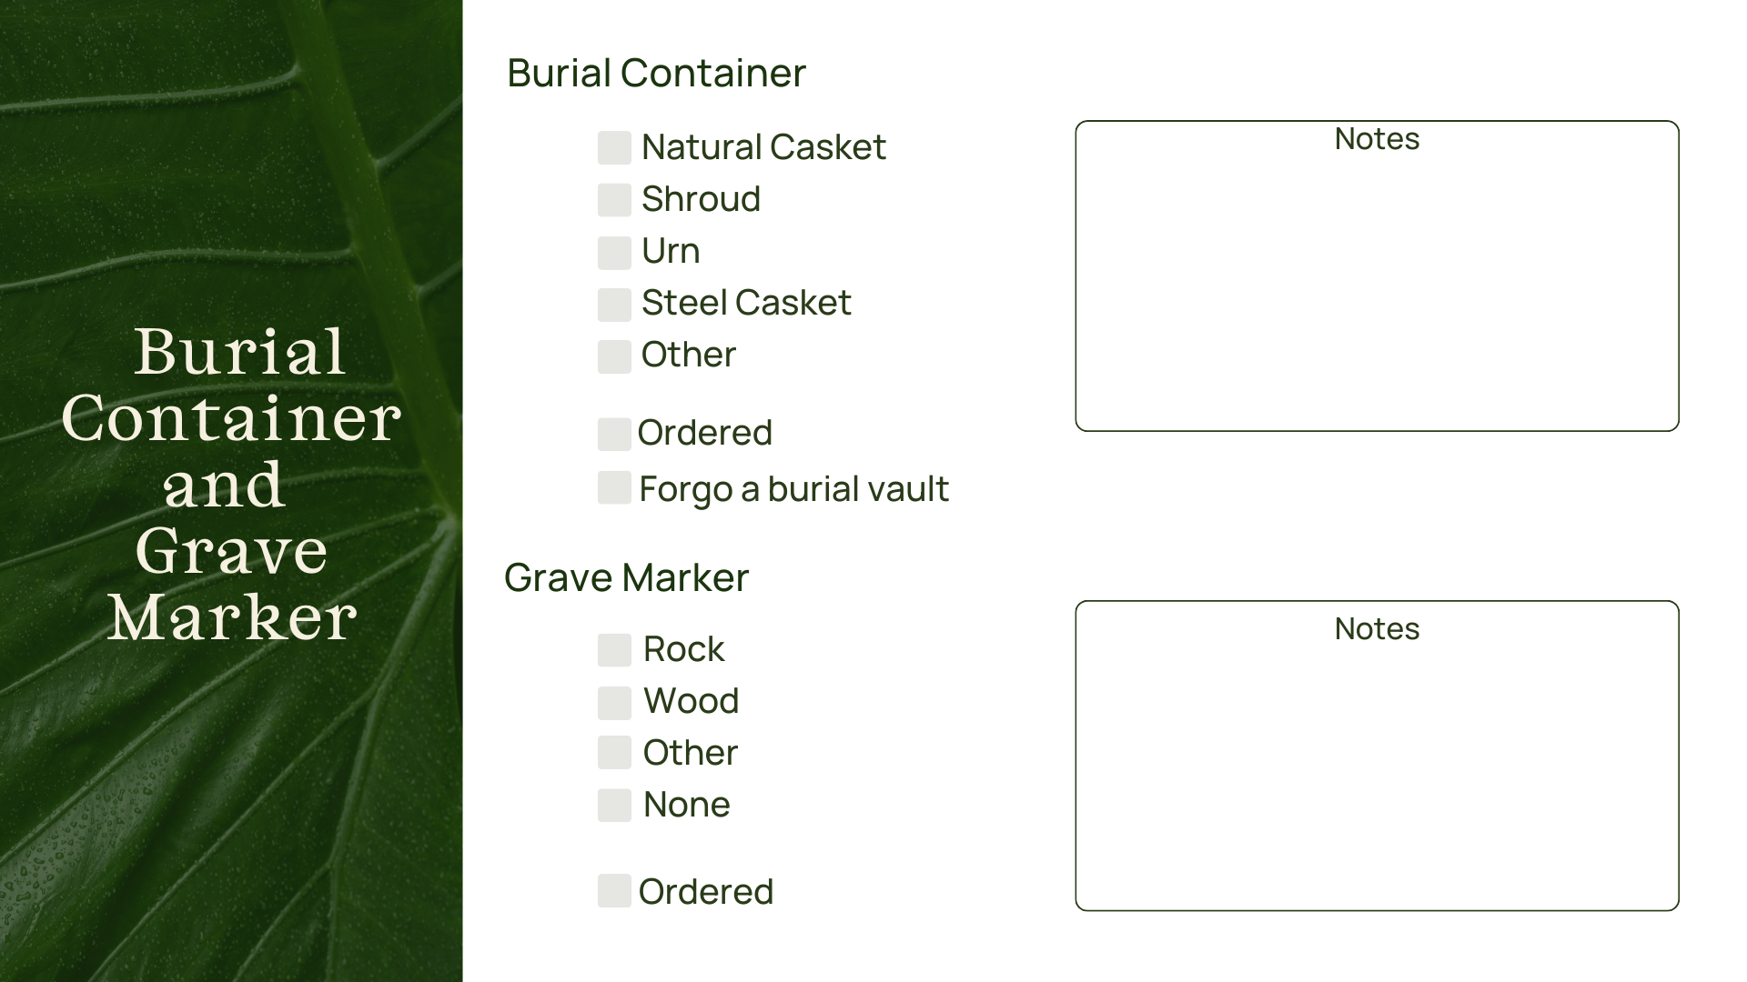
Task: Tick the Shroud option box
Action: pos(614,200)
